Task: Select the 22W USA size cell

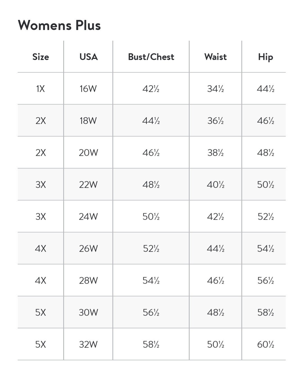Action: 88,185
